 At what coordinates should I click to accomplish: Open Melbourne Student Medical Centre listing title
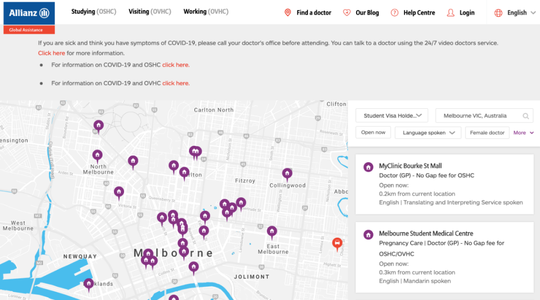[x=426, y=234]
